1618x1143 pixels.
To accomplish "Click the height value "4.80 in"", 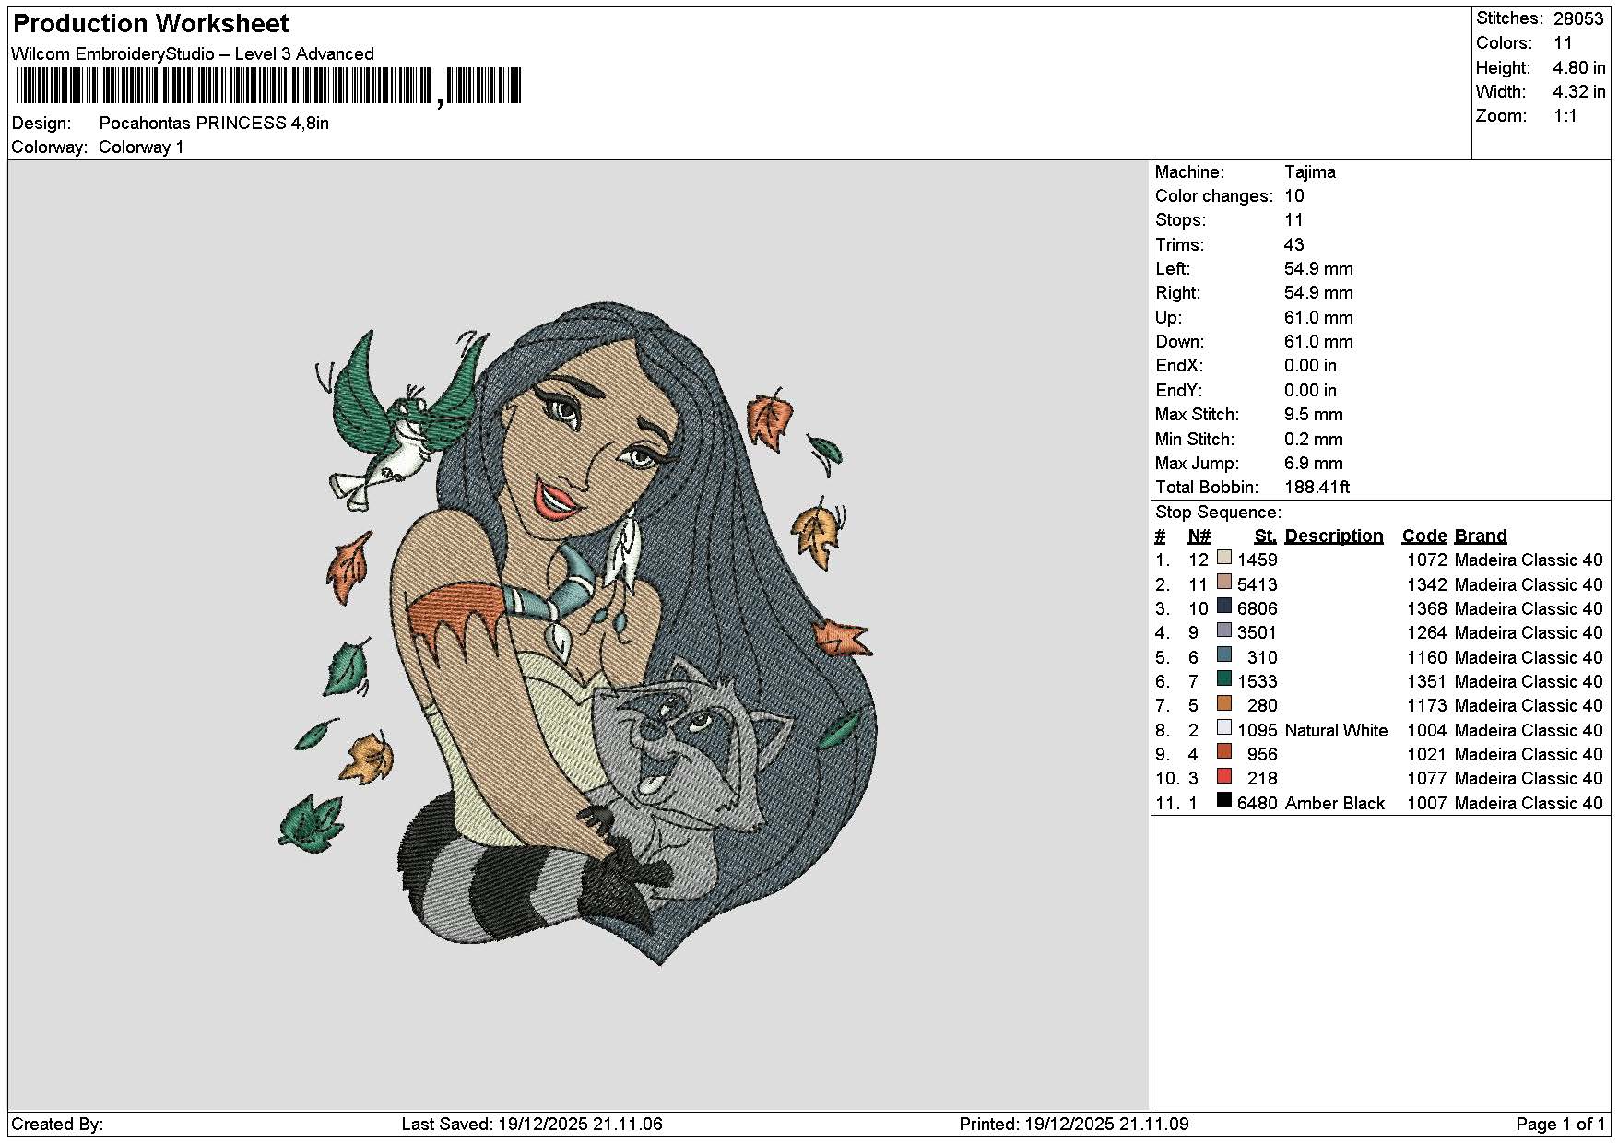I will pyautogui.click(x=1578, y=68).
